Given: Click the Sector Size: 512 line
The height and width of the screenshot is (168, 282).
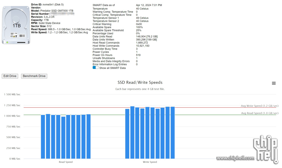Looking at the screenshot, I should coord(41,26).
